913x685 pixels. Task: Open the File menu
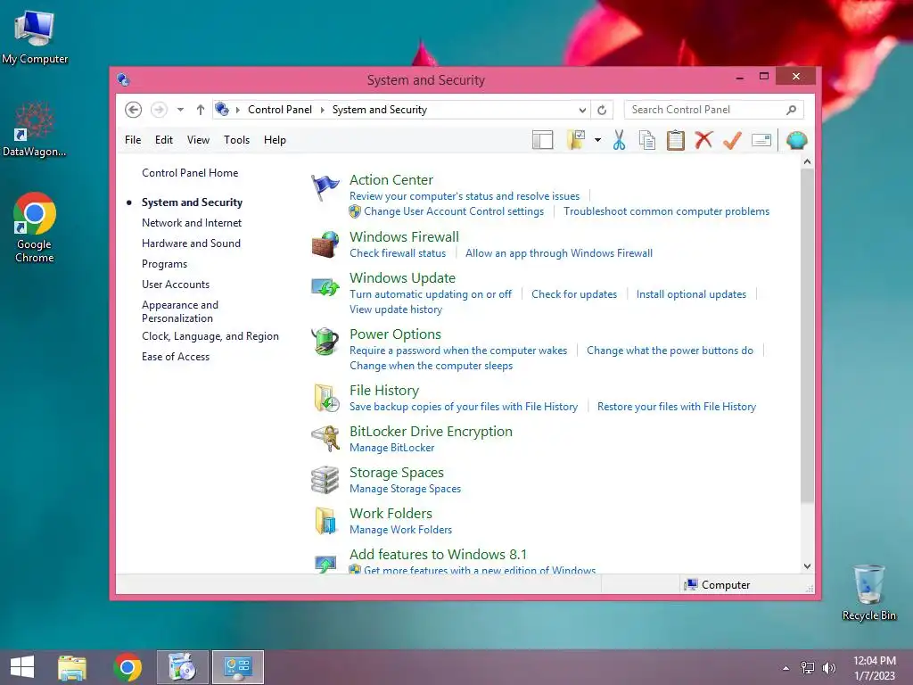click(133, 140)
